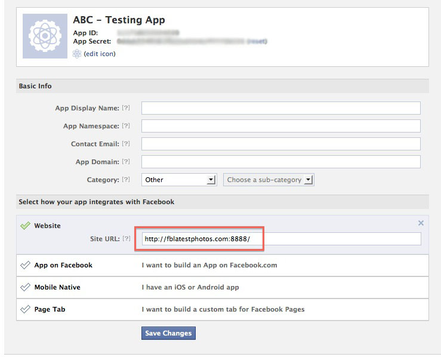Enable the Mobile Native checkmark

click(25, 287)
